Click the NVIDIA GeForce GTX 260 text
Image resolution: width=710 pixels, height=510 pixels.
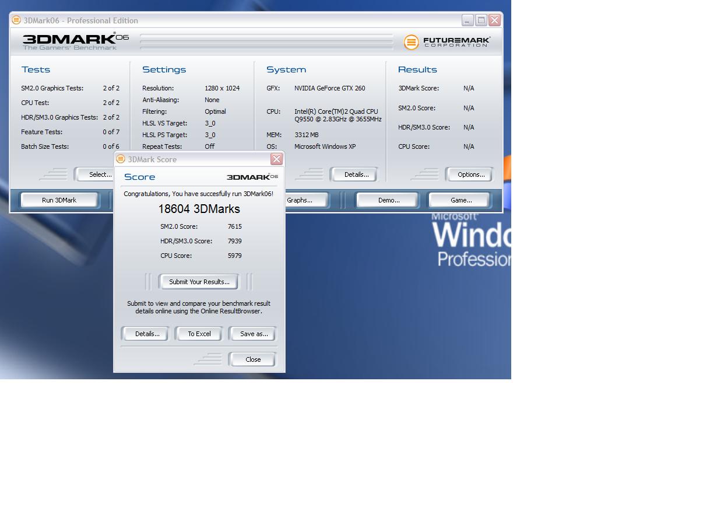pyautogui.click(x=329, y=88)
